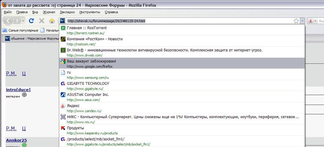
Task: Open the Справка menu
Action: [x=111, y=12]
